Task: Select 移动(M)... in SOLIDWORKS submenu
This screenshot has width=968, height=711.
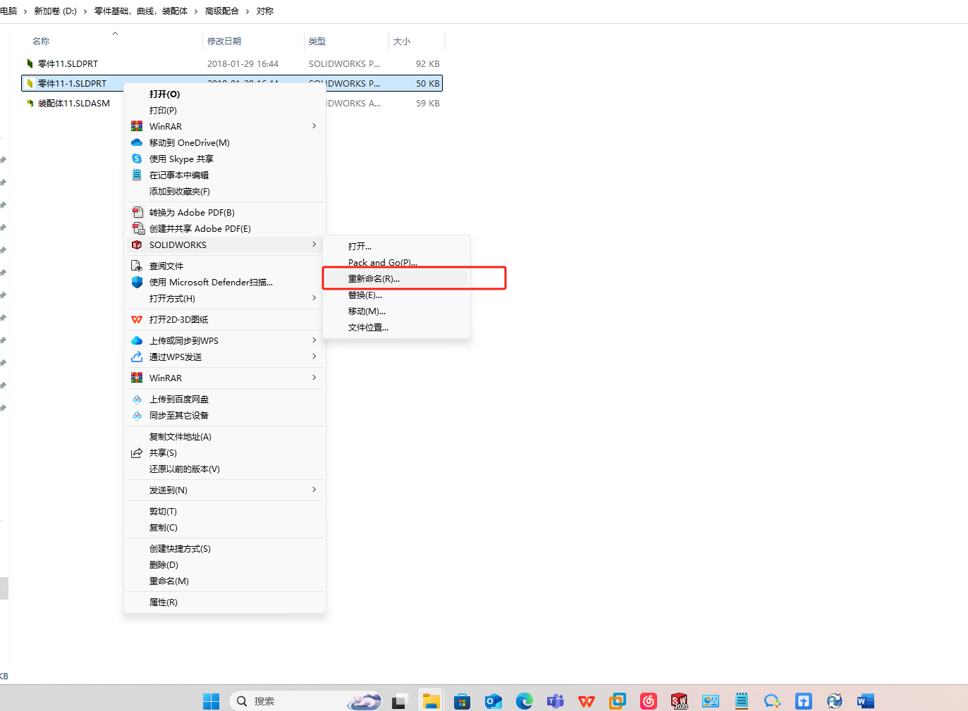Action: [367, 311]
